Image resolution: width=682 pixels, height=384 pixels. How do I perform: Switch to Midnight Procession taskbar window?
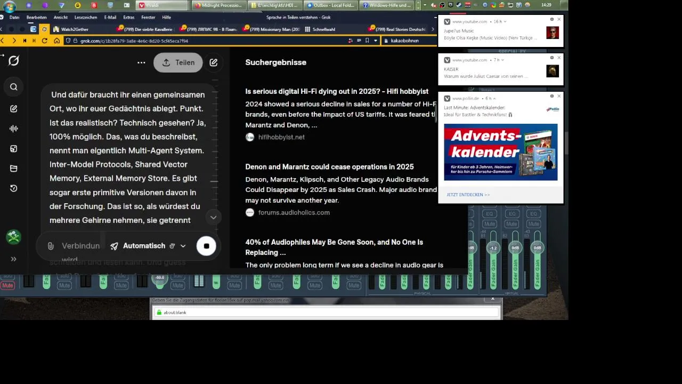[218, 5]
